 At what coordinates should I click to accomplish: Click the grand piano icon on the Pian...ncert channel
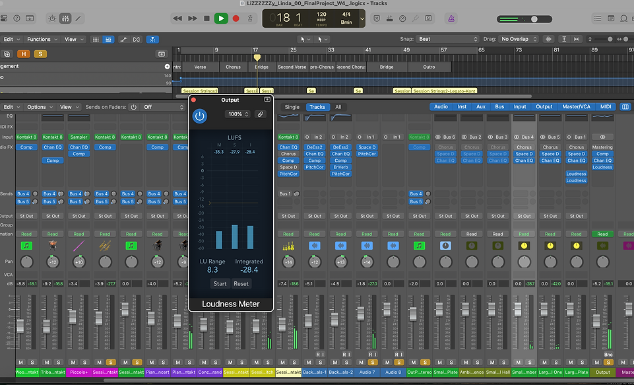click(157, 246)
